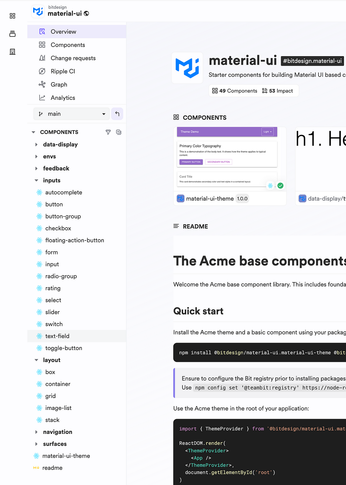Open the stacked layers icon in far-left rail
The width and height of the screenshot is (346, 485).
click(13, 34)
